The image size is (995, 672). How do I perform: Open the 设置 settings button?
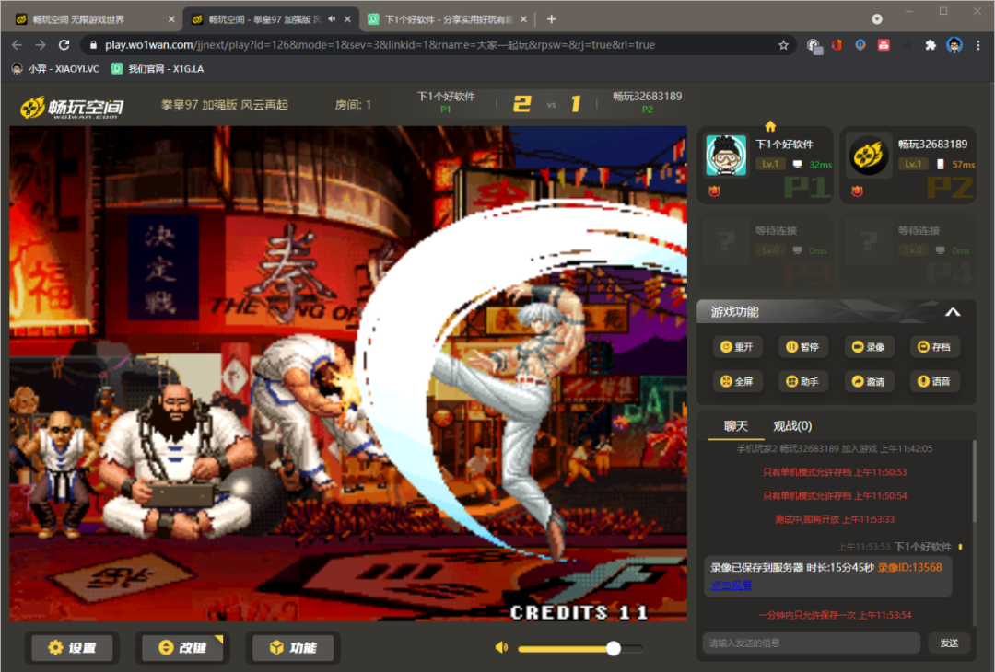pos(72,648)
